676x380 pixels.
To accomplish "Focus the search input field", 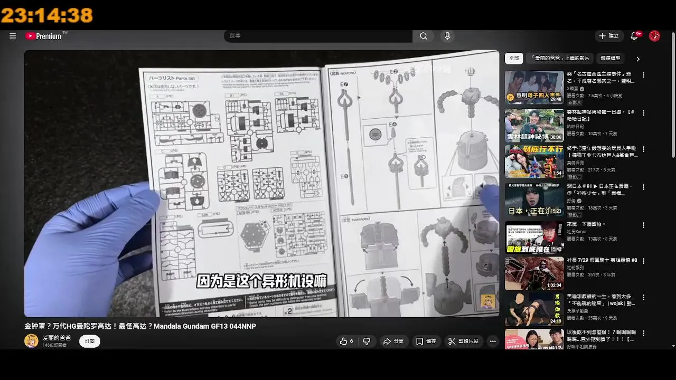I will pyautogui.click(x=318, y=36).
